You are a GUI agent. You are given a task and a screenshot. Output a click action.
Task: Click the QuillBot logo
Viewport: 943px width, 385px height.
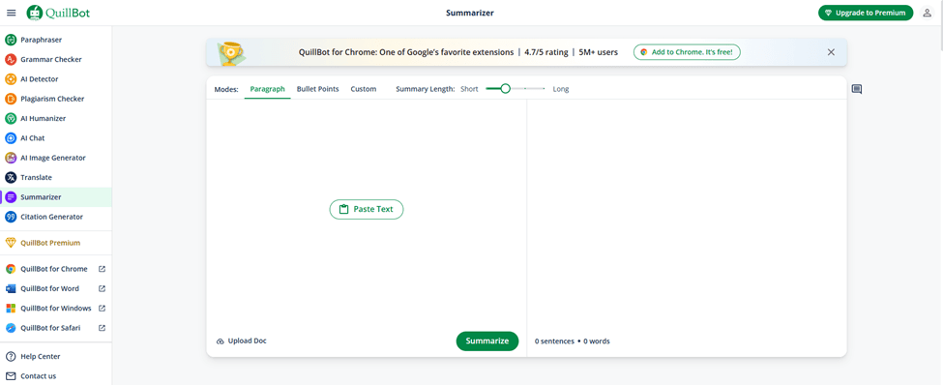[58, 13]
